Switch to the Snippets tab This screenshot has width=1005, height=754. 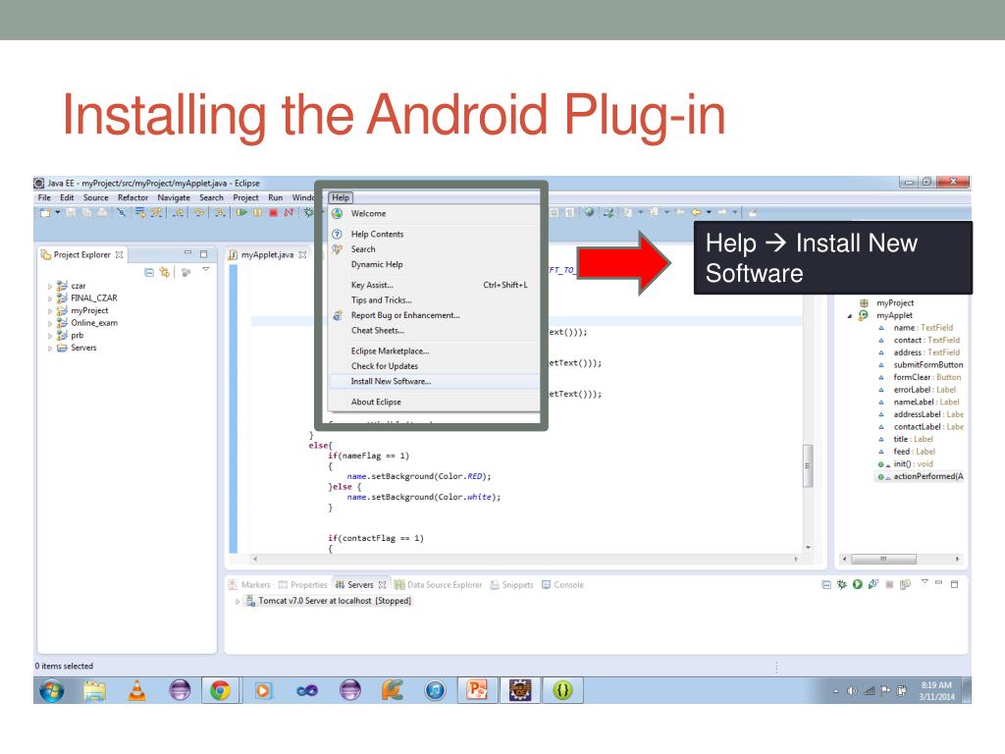(511, 585)
